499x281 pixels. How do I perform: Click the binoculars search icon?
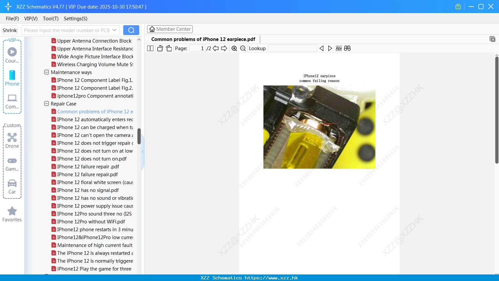click(x=347, y=48)
